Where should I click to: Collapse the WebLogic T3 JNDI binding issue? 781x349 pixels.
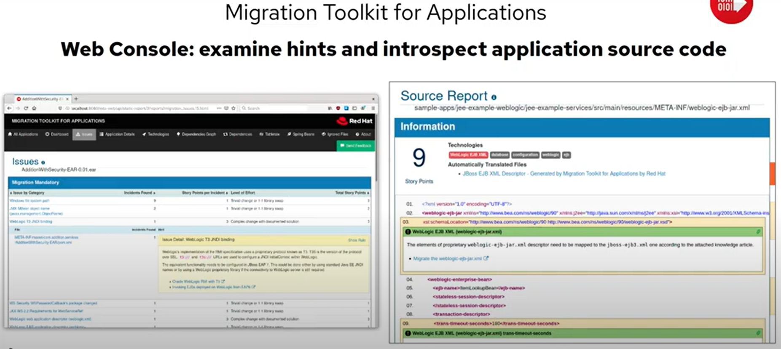tap(31, 221)
